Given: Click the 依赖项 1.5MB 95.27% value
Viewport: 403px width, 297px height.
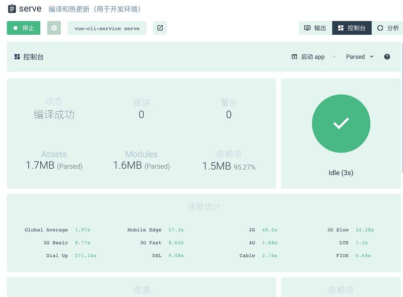Looking at the screenshot, I should (229, 166).
